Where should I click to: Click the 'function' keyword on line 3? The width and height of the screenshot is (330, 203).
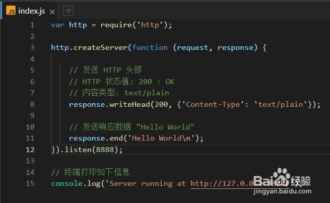[x=150, y=47]
